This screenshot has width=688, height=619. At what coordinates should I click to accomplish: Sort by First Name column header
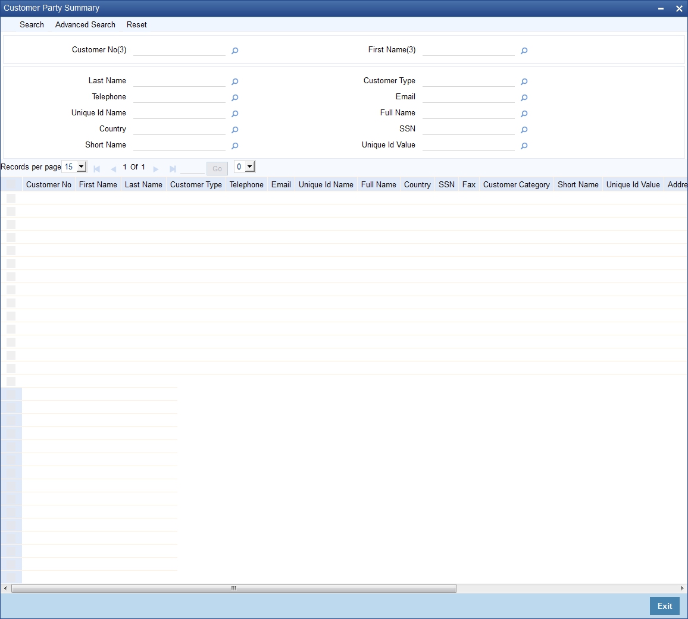coord(98,184)
